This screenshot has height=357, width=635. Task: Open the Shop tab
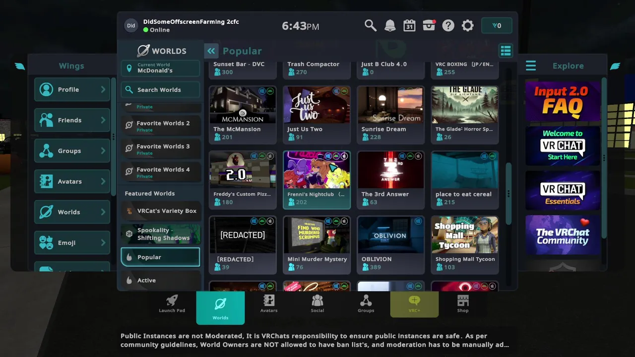[x=463, y=303]
